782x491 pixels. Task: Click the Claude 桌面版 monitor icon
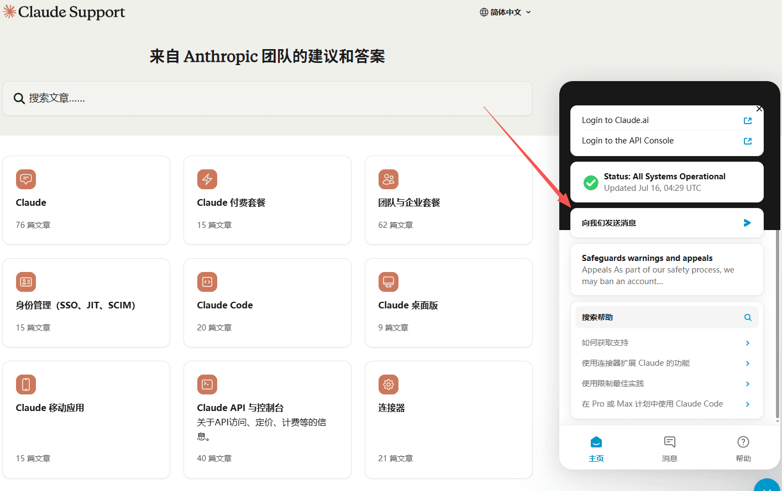point(389,282)
